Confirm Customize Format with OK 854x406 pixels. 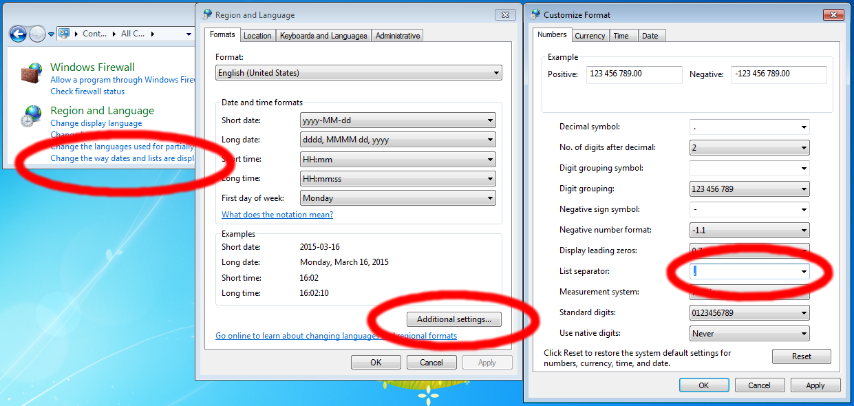[704, 385]
